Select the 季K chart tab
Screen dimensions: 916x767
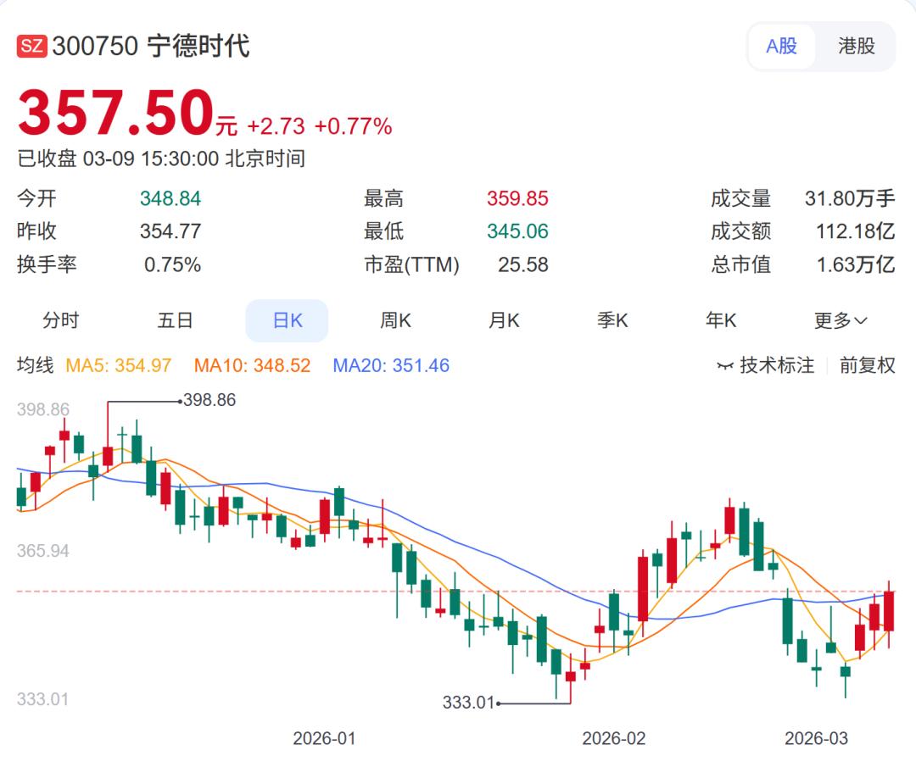[612, 320]
